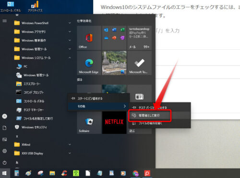Open the Microsoft Edge tile
This screenshot has width=240, height=178.
point(89,63)
